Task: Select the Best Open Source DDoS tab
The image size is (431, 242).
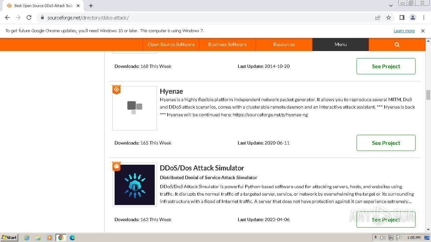Action: (x=42, y=6)
